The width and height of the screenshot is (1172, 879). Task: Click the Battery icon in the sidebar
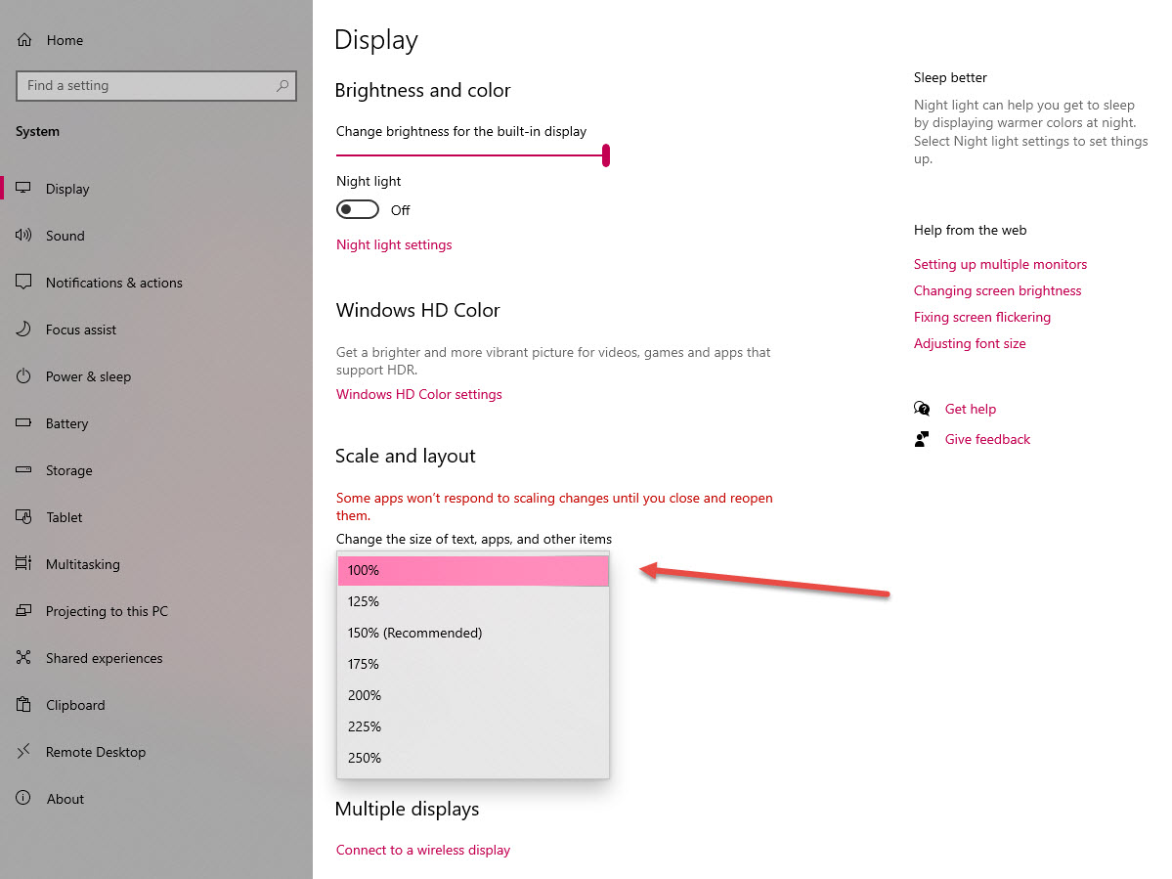23,422
